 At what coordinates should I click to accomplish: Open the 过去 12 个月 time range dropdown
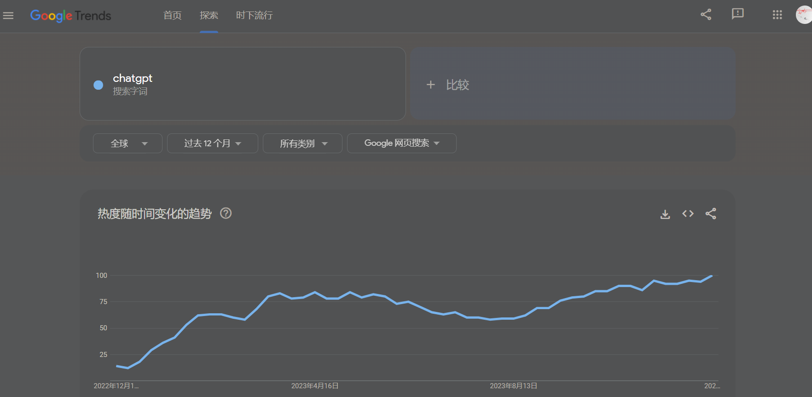(x=212, y=144)
